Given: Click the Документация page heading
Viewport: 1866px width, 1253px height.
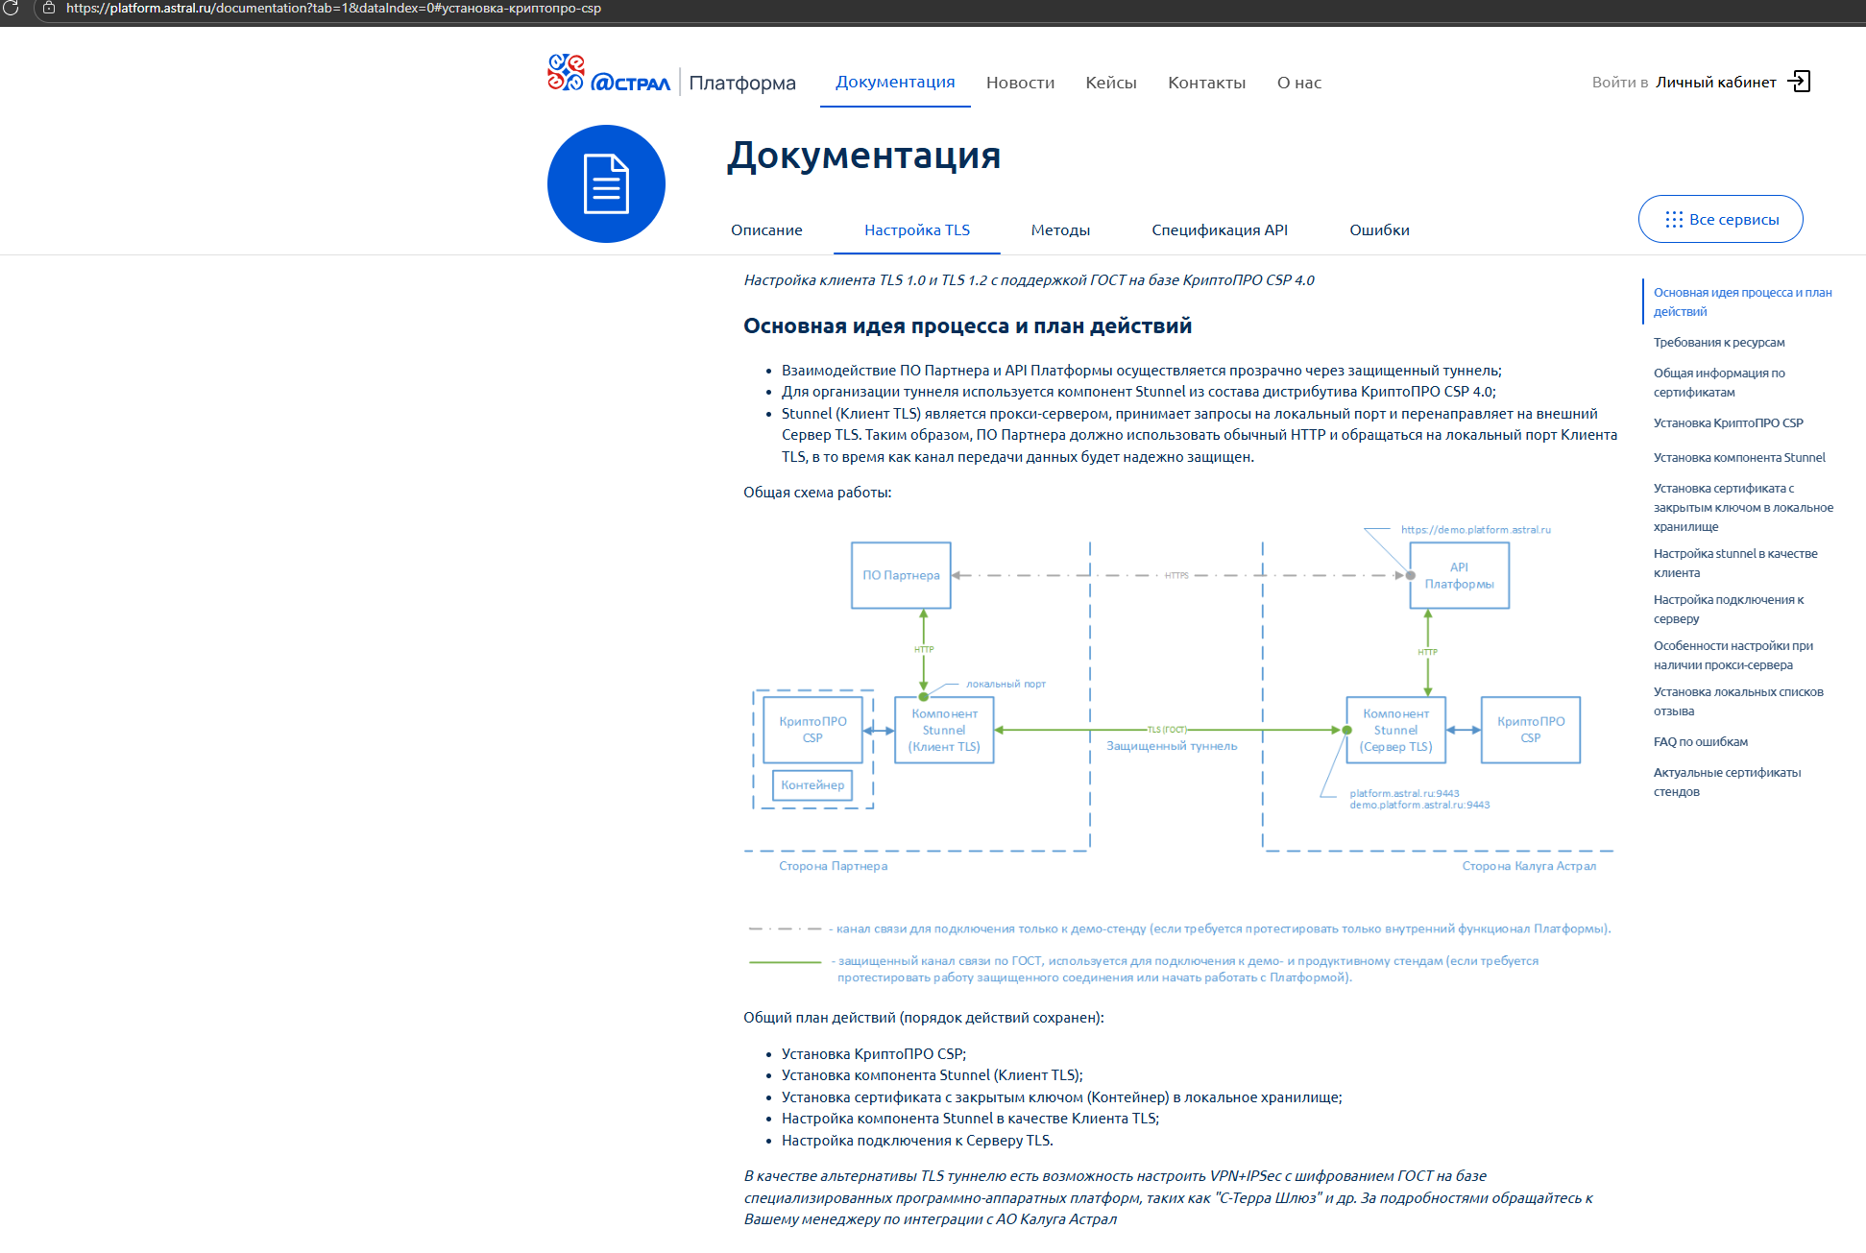Looking at the screenshot, I should tap(863, 156).
